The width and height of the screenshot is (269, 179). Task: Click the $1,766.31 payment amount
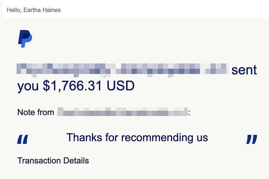tap(72, 86)
